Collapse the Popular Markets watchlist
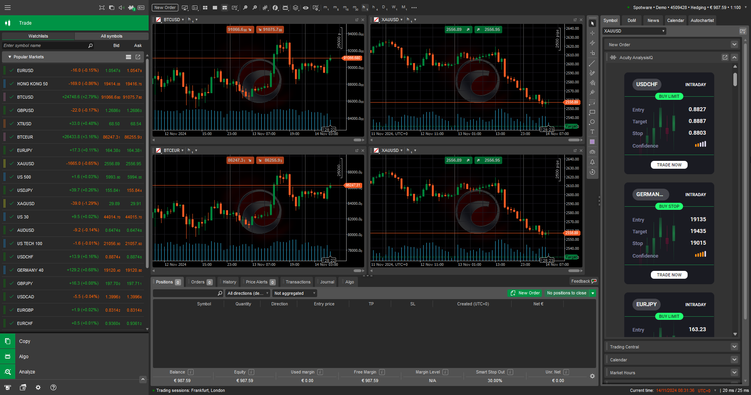 click(9, 57)
